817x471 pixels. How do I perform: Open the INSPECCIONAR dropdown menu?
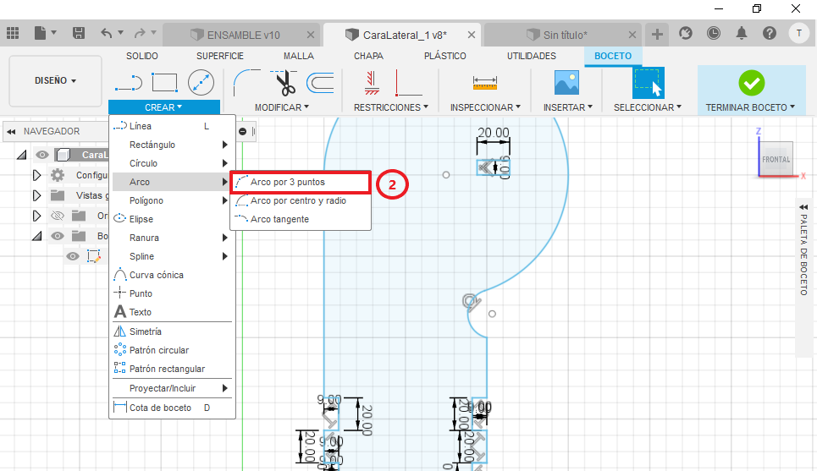[x=485, y=107]
